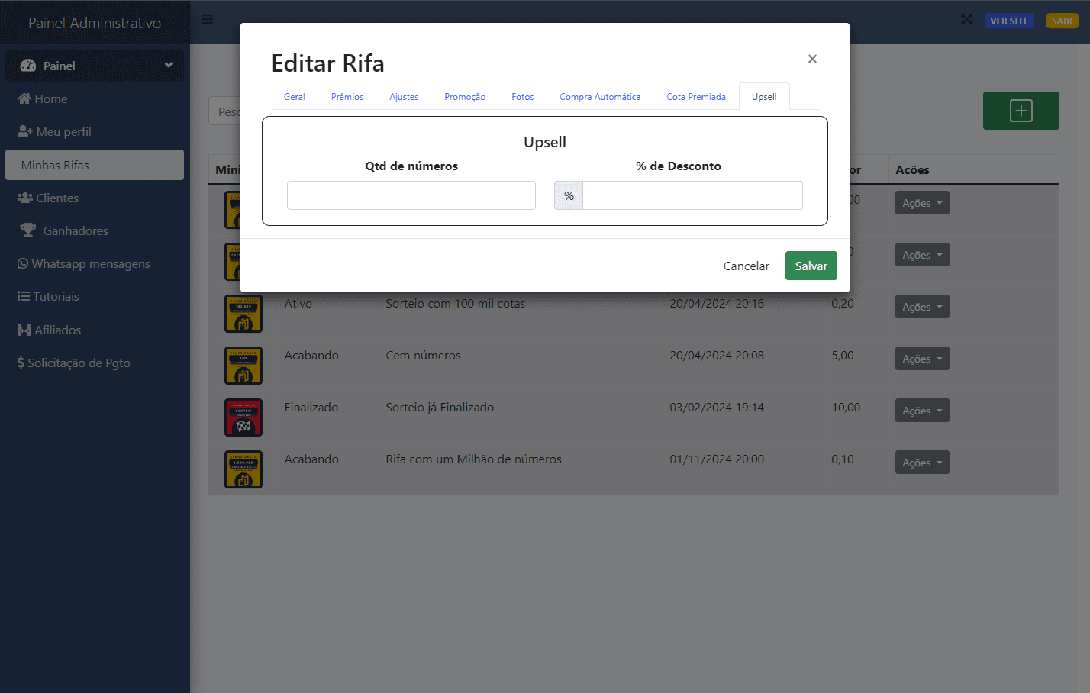Open Ações dropdown for Cem números row
Image resolution: width=1090 pixels, height=693 pixels.
921,359
